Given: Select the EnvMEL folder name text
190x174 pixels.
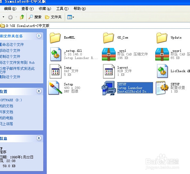Looking at the screenshot, I should [70, 37].
